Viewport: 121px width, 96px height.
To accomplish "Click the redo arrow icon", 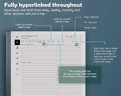I will click(17, 74).
